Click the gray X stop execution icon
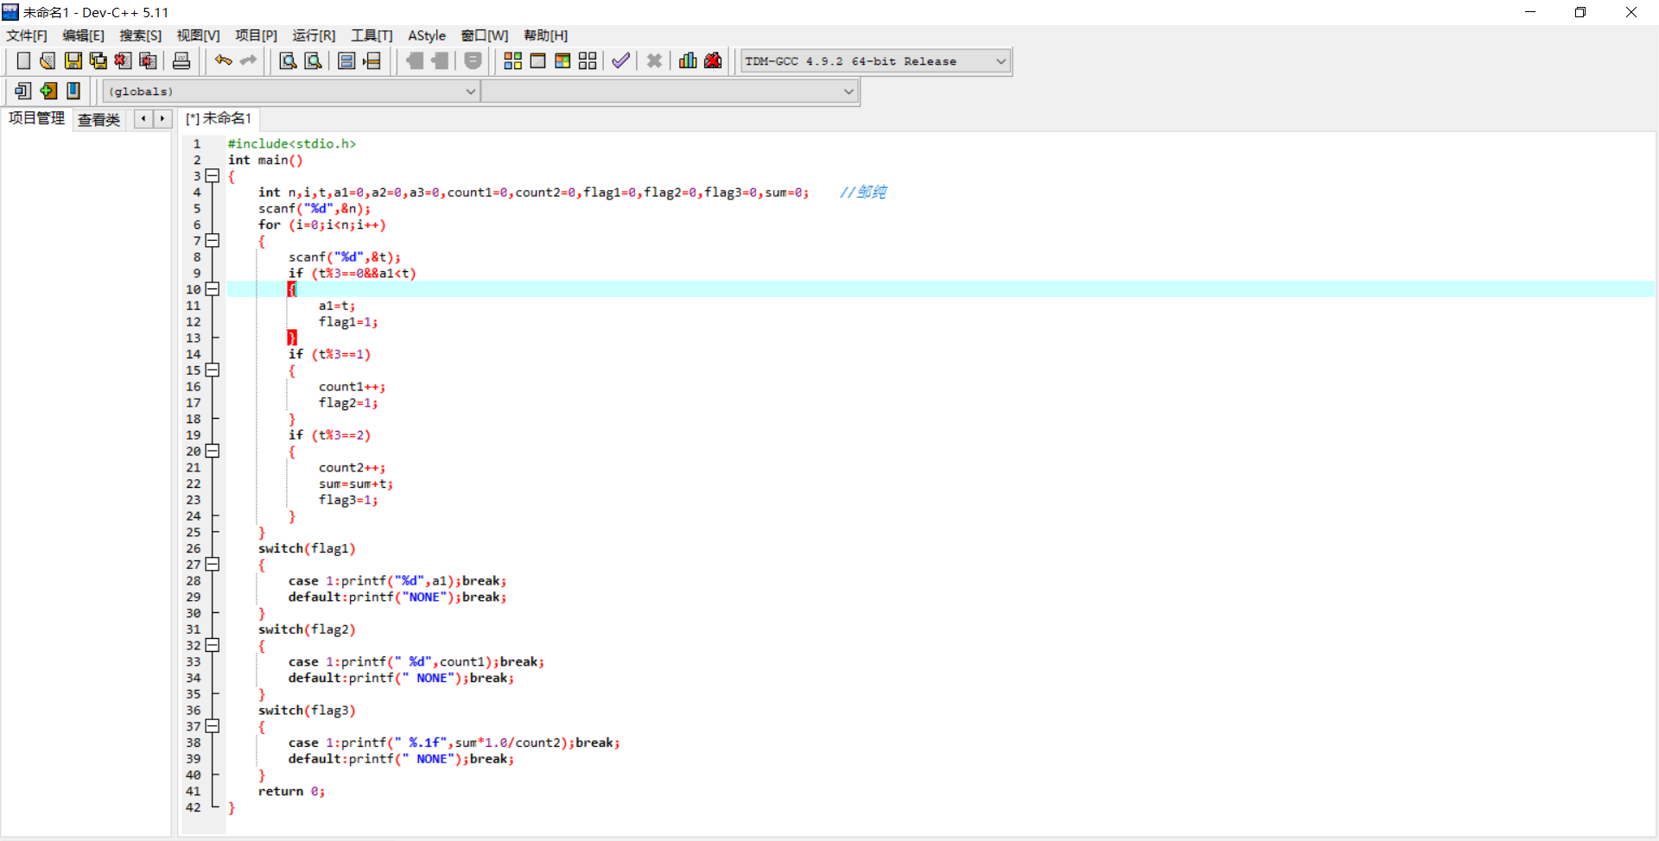Viewport: 1659px width, 841px height. click(x=655, y=60)
